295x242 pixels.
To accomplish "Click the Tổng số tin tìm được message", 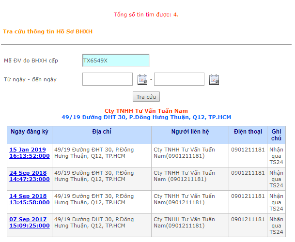I will coord(146,15).
